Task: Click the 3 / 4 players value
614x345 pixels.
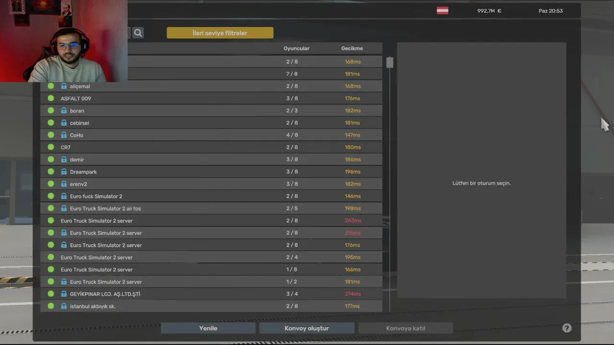Action: pos(292,294)
